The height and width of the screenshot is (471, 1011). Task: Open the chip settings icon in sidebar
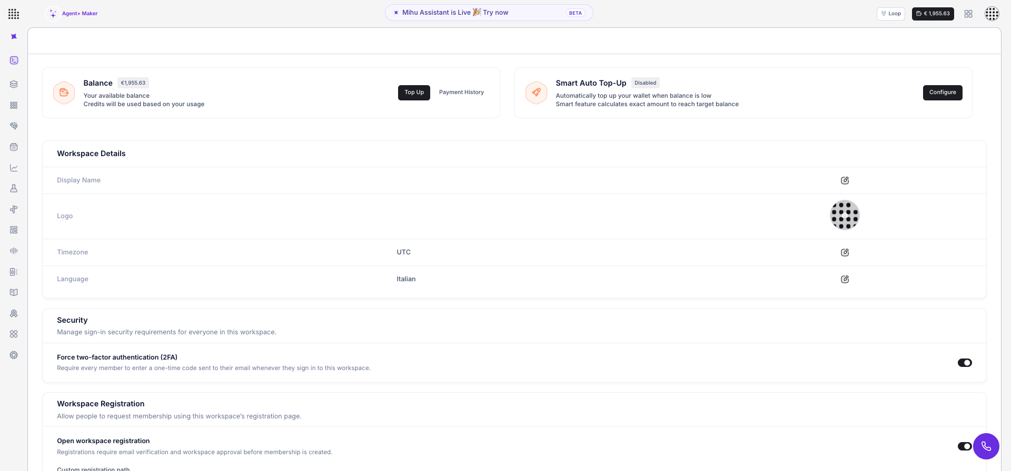click(x=14, y=355)
